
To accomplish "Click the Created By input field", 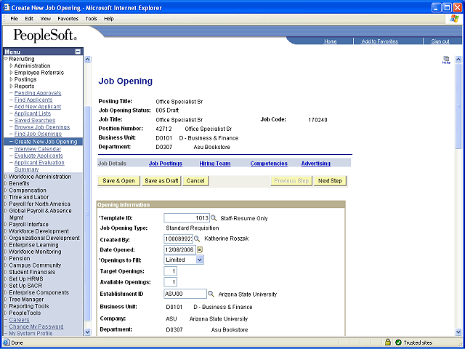I will pos(178,239).
